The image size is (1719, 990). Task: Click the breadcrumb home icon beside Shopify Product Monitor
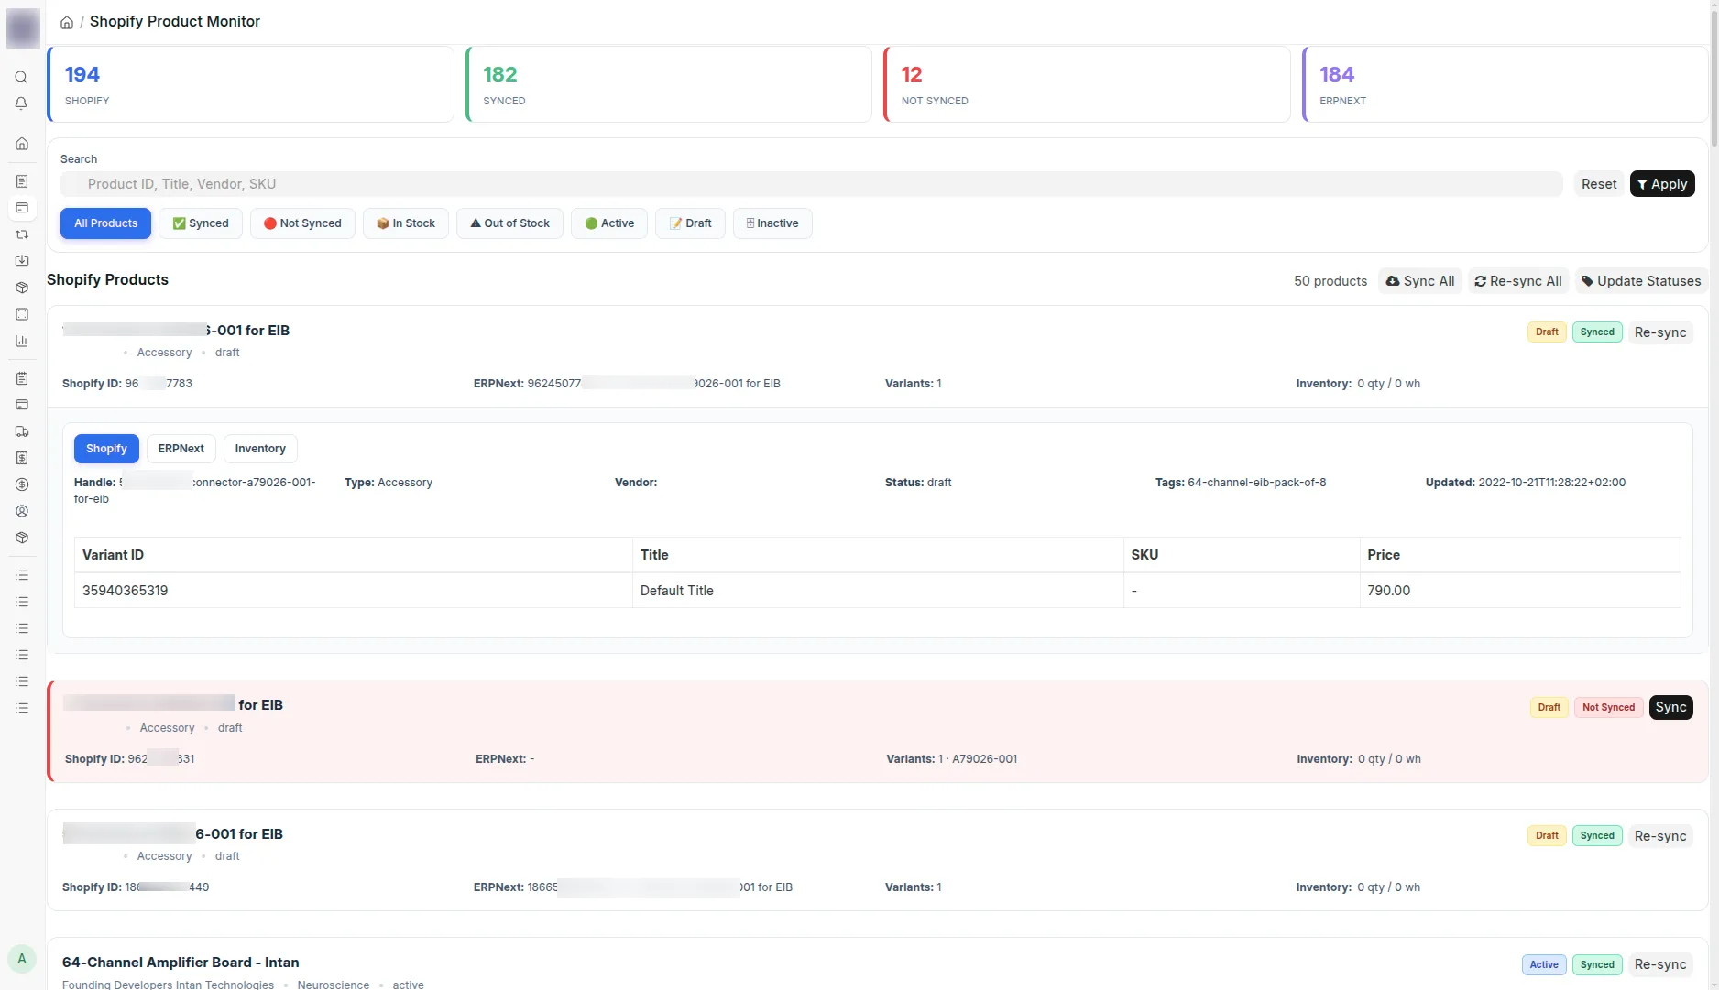(67, 22)
